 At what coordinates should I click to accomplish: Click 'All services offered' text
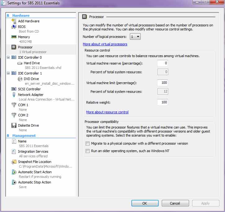33,156
